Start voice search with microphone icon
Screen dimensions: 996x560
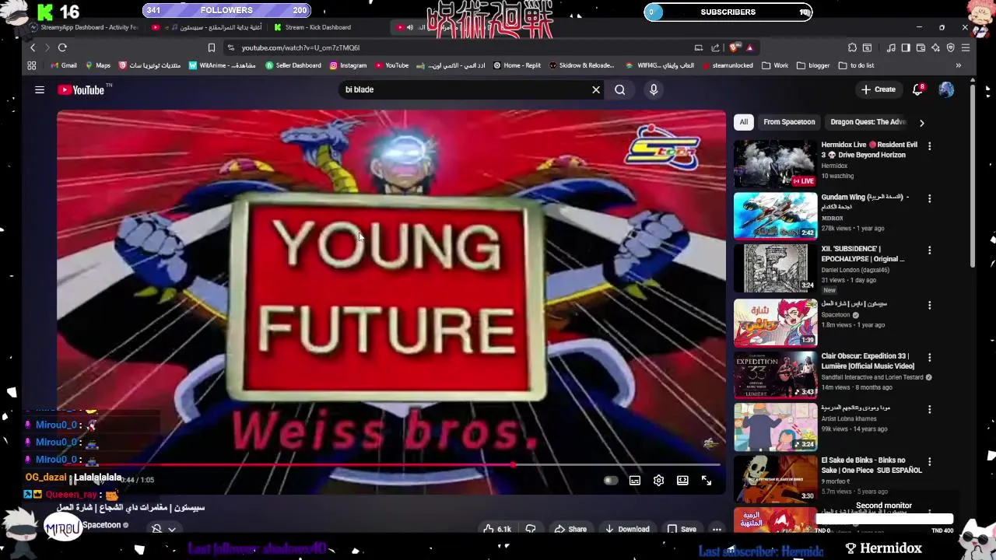654,89
